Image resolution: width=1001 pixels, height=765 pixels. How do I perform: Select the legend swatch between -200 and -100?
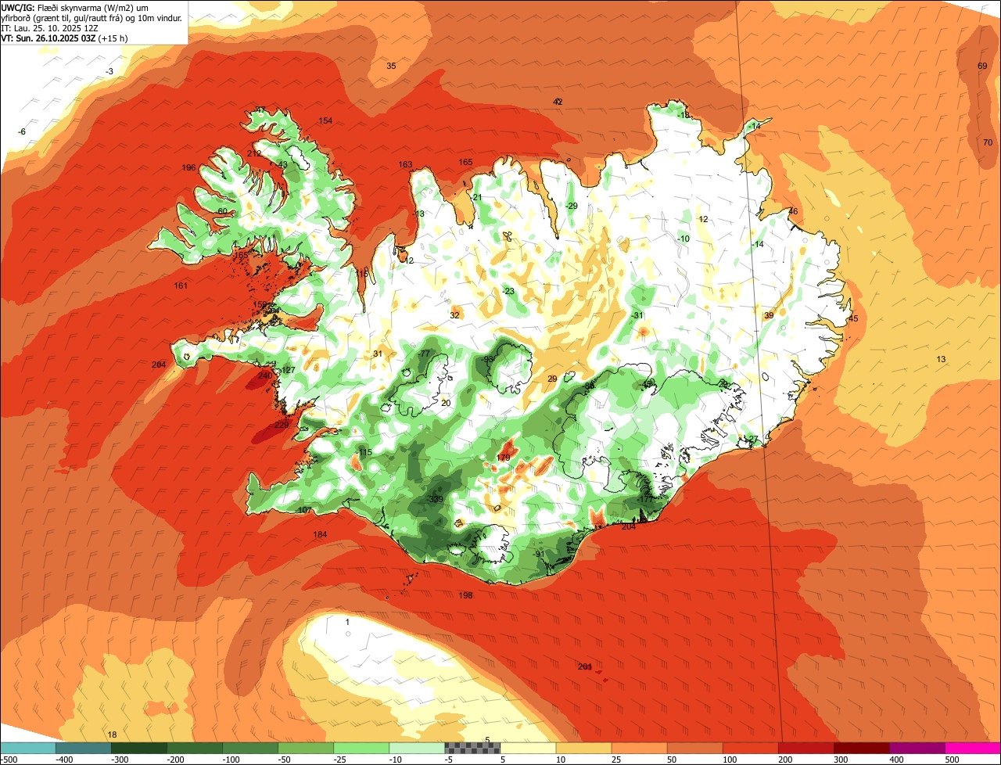pyautogui.click(x=196, y=748)
